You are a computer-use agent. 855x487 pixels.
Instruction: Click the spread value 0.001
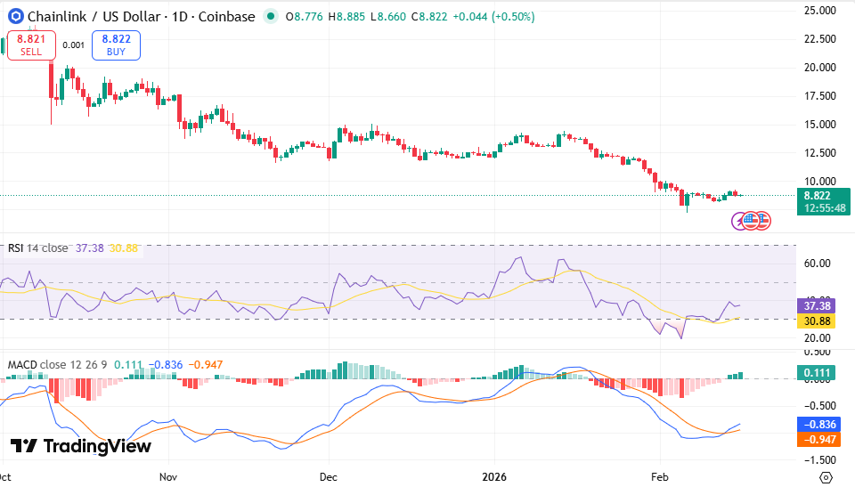pyautogui.click(x=74, y=45)
